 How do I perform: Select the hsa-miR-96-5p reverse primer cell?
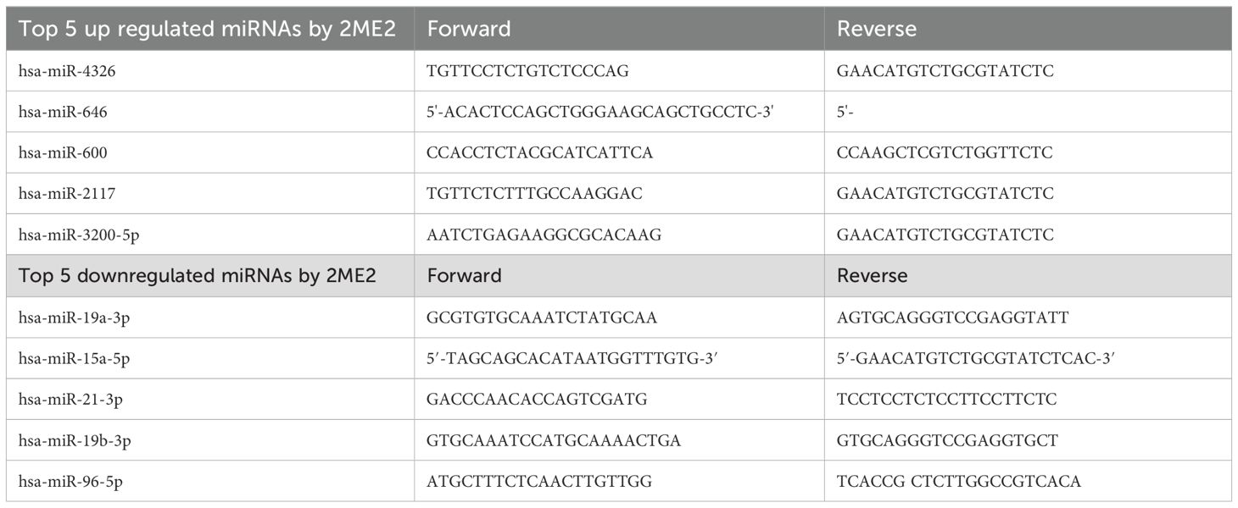tap(1028, 481)
